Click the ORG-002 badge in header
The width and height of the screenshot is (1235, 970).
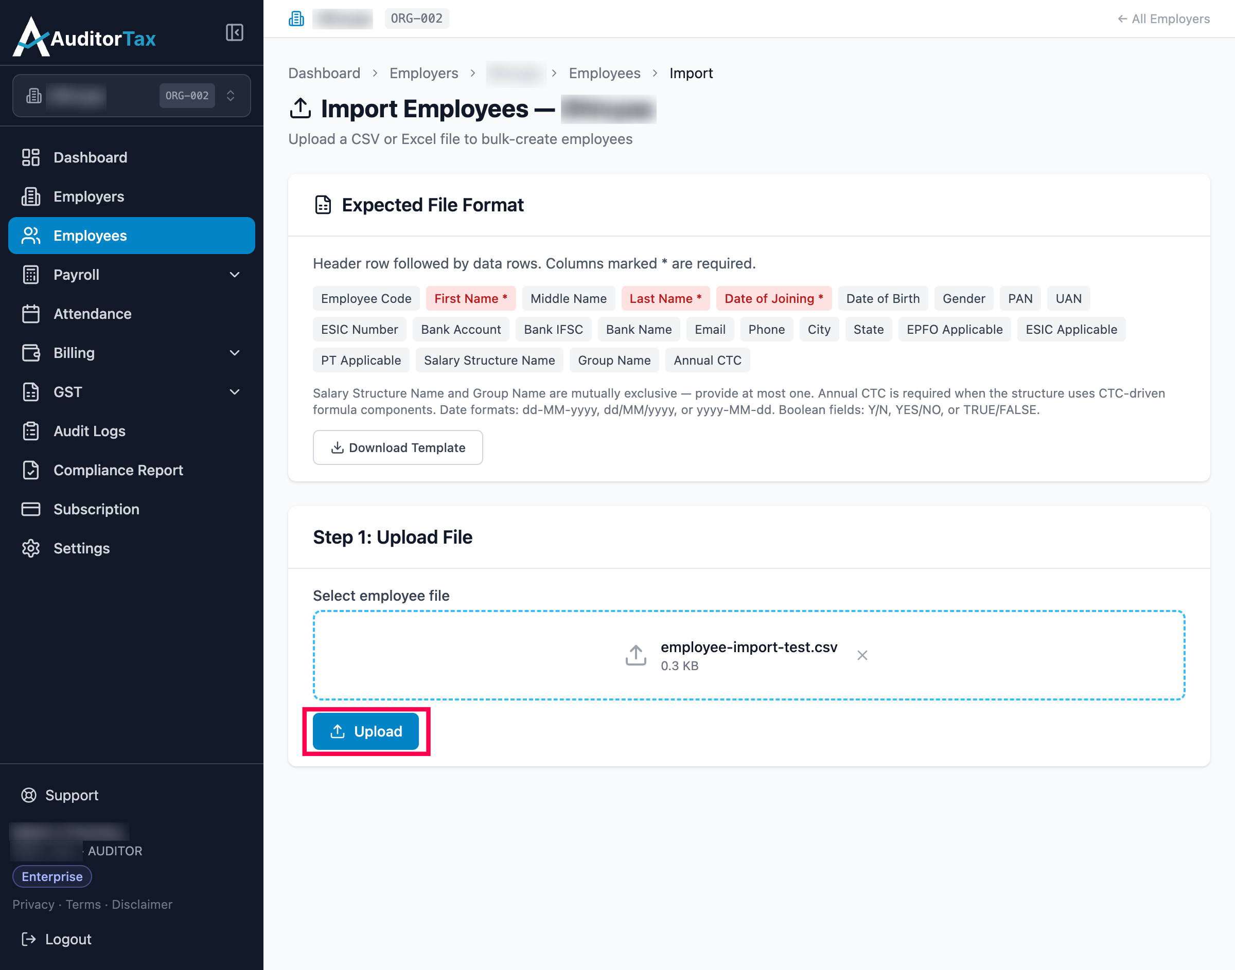[416, 18]
